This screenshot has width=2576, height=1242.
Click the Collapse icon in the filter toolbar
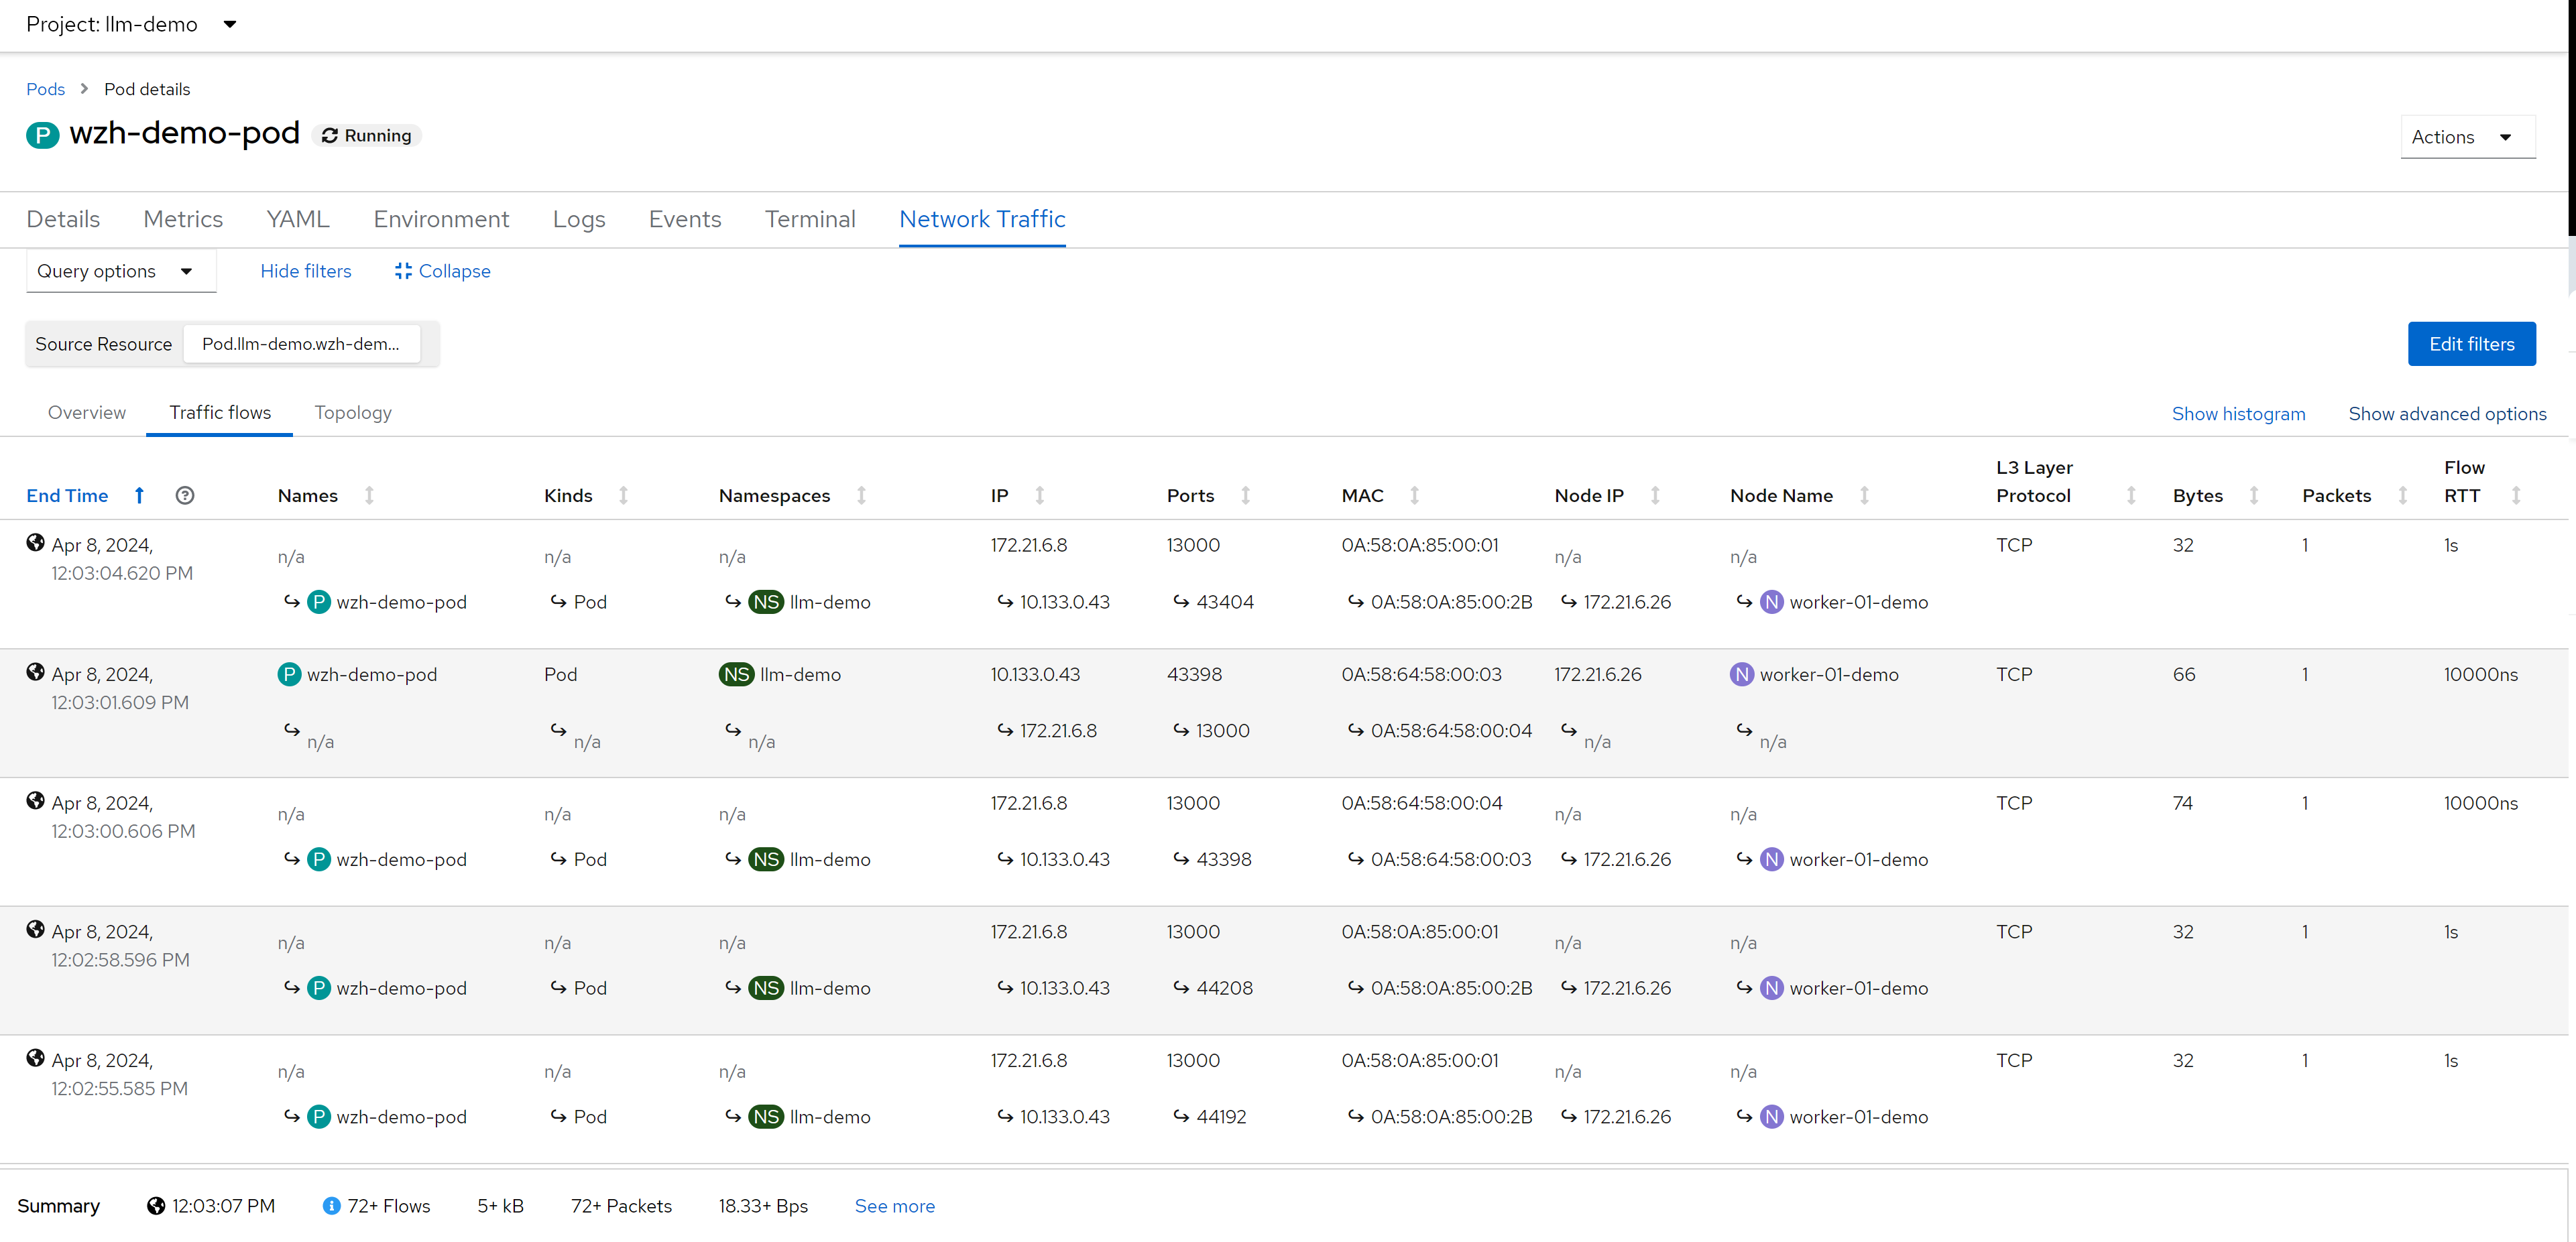tap(403, 271)
